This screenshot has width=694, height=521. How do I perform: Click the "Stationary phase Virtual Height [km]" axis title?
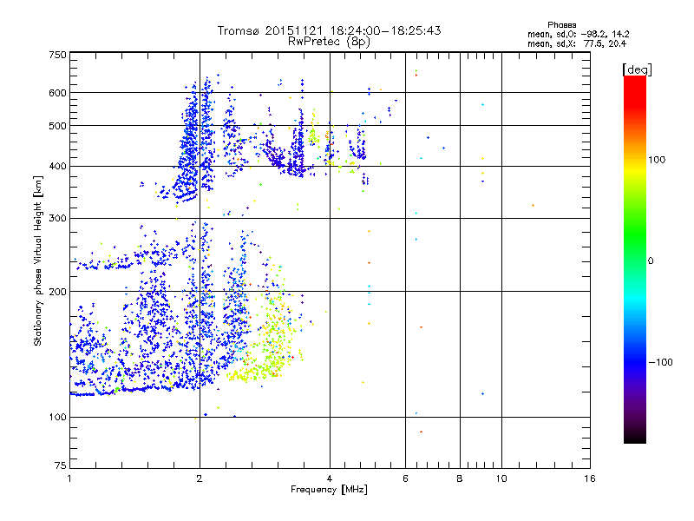38,261
